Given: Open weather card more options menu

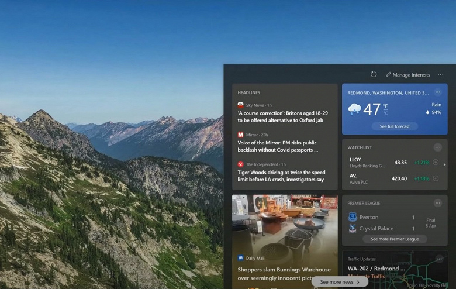Looking at the screenshot, I should (x=438, y=92).
